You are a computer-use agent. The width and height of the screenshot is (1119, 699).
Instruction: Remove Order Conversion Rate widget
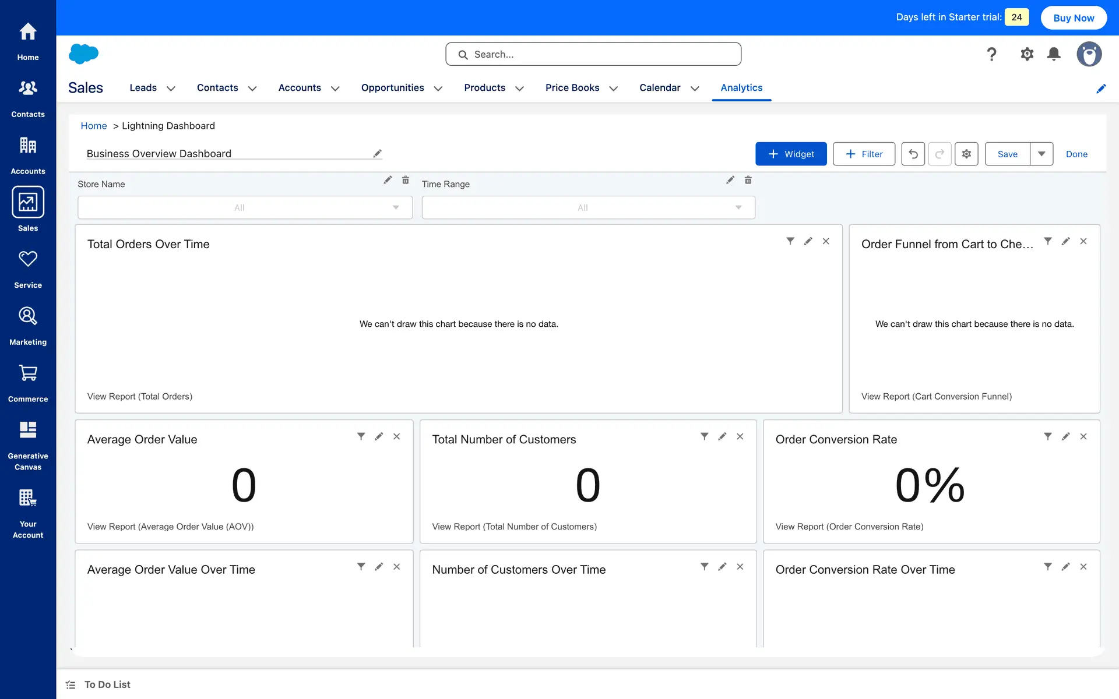coord(1083,436)
